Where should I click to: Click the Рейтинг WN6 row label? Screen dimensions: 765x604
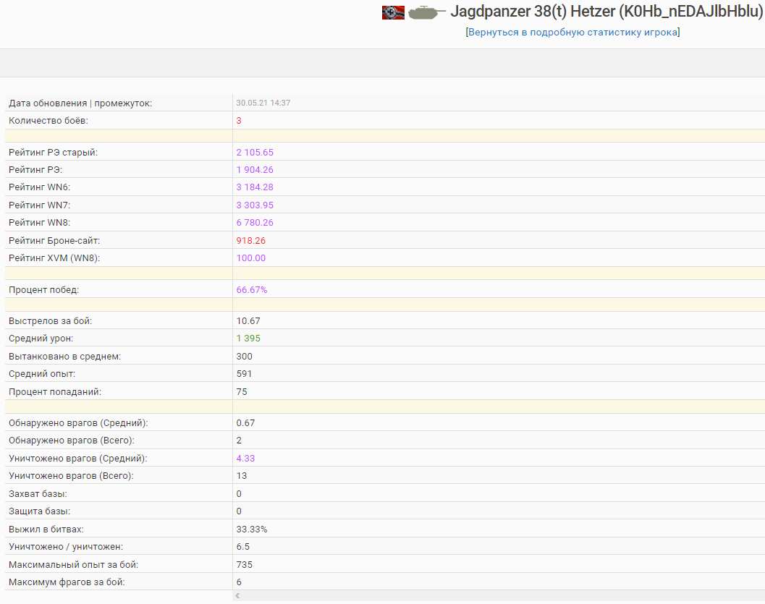coord(40,187)
